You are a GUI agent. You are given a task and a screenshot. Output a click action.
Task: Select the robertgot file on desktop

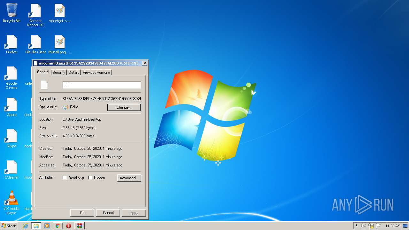tap(59, 13)
